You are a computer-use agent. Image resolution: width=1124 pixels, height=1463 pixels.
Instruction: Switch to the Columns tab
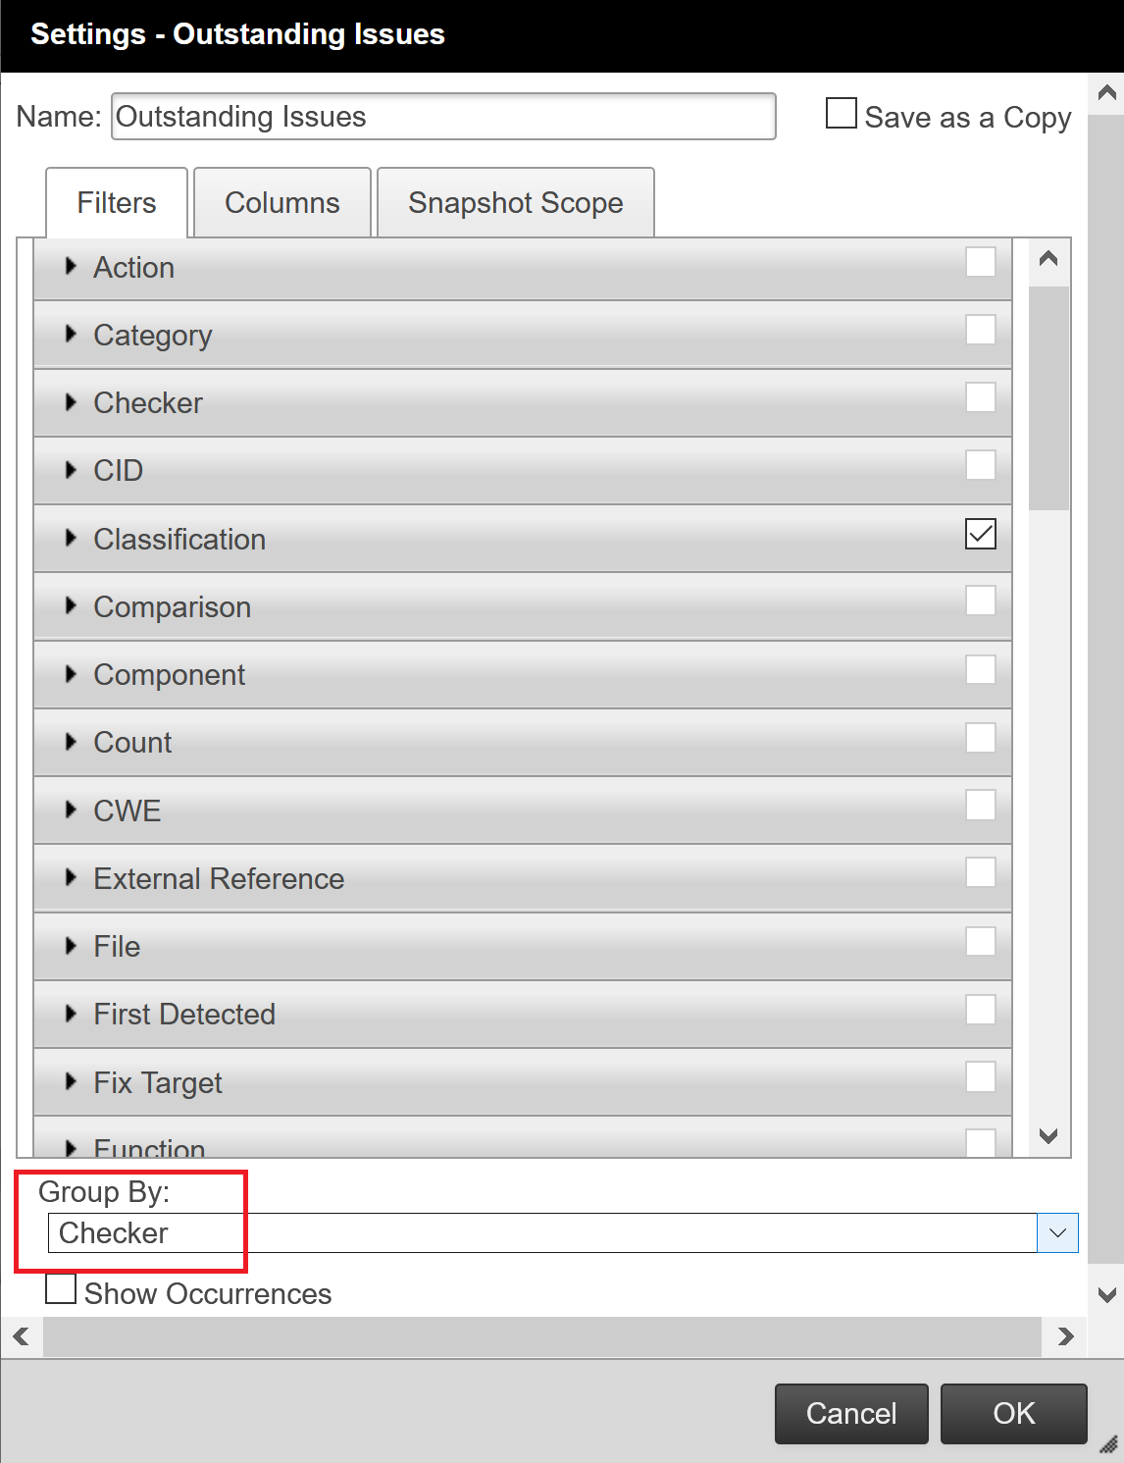(x=281, y=202)
